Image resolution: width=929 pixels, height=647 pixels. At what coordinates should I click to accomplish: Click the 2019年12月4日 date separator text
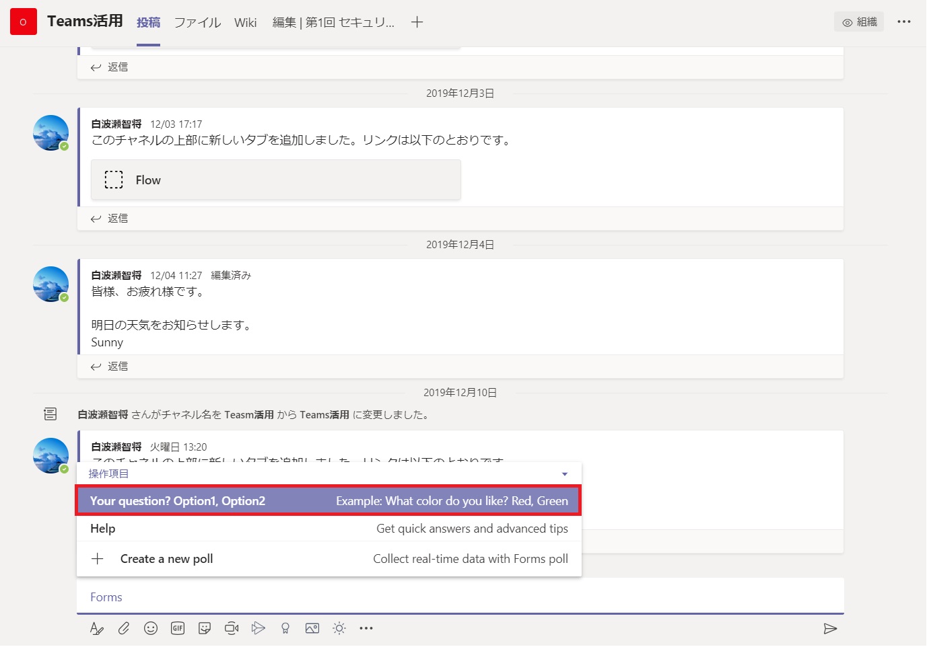tap(460, 245)
